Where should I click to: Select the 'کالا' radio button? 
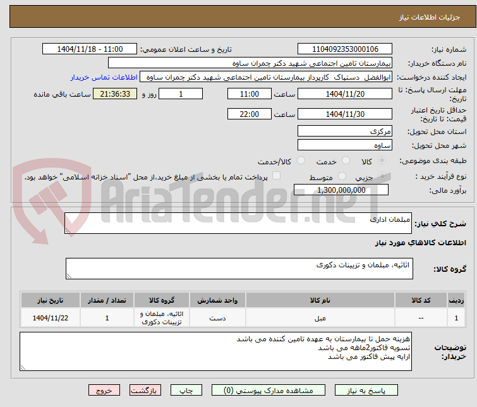click(382, 161)
